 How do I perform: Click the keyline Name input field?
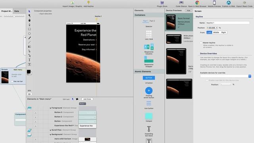(227, 23)
